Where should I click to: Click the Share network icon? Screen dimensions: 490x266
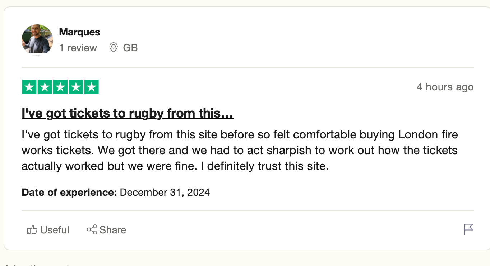pyautogui.click(x=92, y=230)
